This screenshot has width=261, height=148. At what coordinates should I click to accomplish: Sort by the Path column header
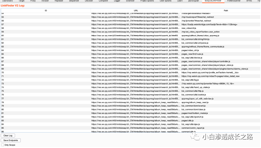(226, 11)
